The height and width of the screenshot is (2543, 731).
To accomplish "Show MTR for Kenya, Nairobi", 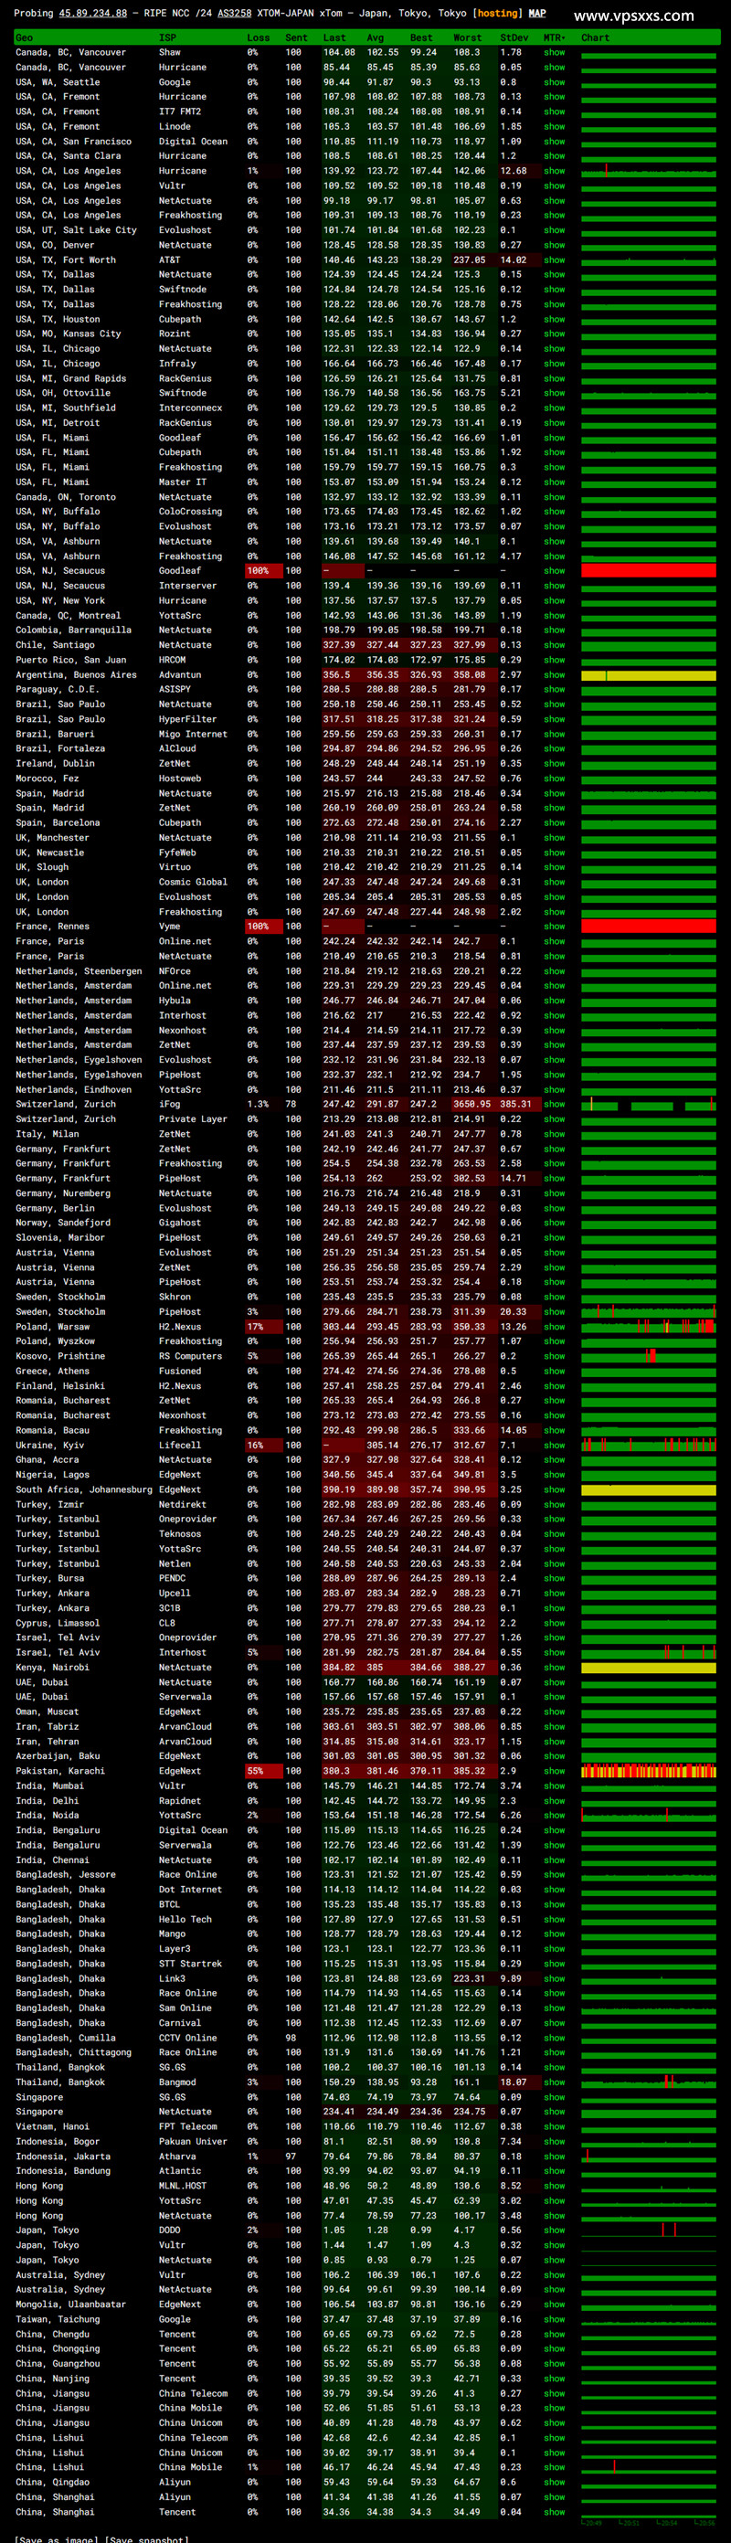I will click(x=554, y=1668).
